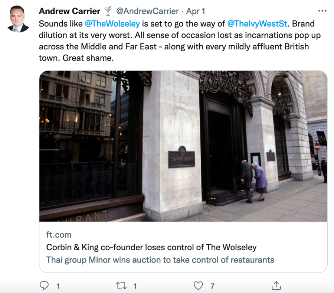Like the tweet with the heart icon
Viewport: 334px width, 293px height.
coord(199,285)
